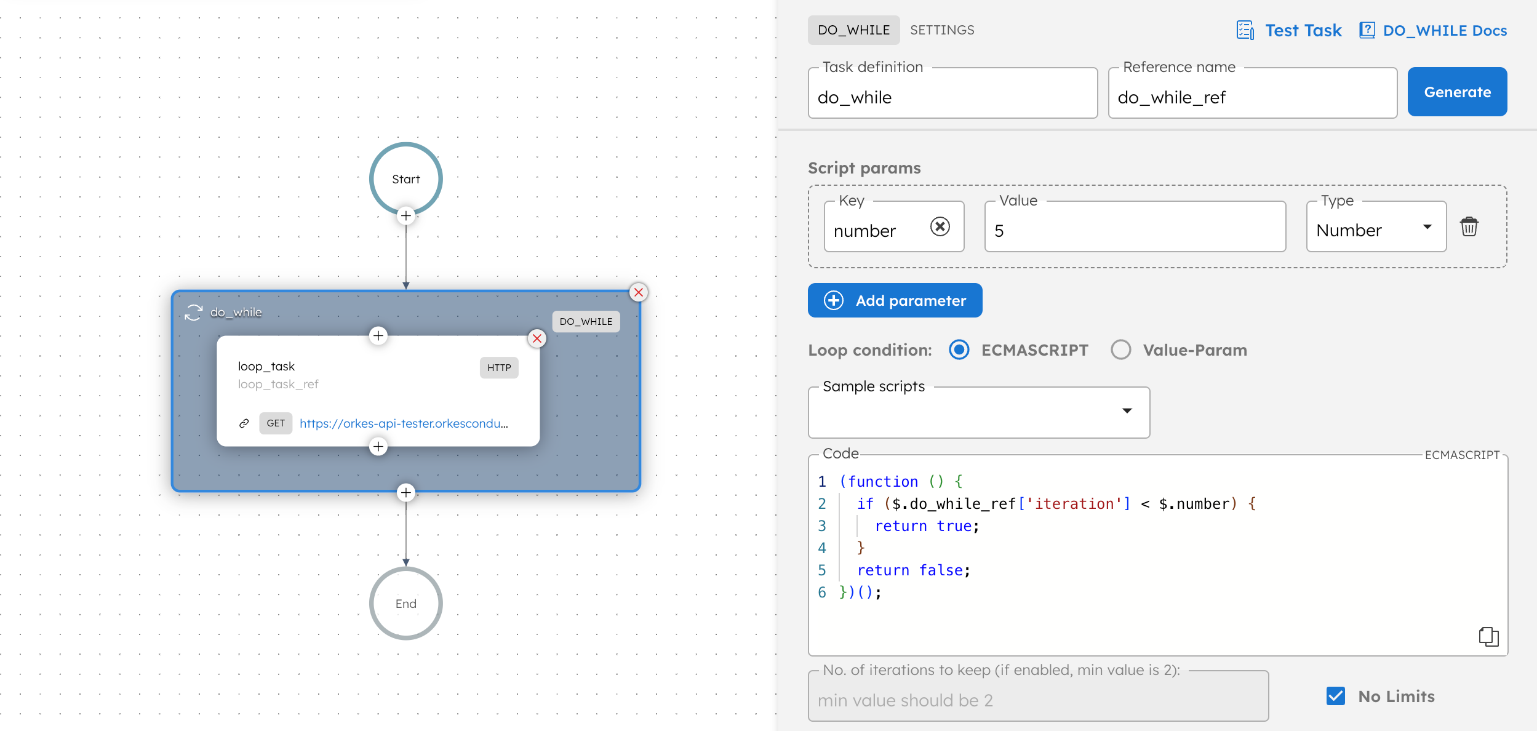Remove the loop_task with its red X icon
The height and width of the screenshot is (731, 1537).
537,338
